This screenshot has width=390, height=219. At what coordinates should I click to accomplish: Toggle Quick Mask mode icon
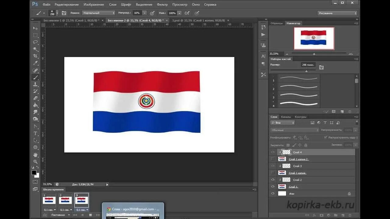(x=35, y=182)
